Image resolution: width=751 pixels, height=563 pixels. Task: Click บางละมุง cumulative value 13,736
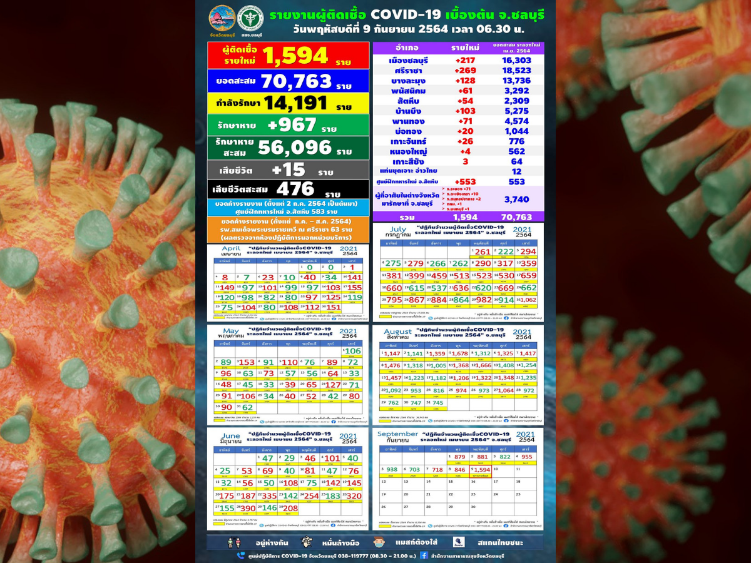pos(517,80)
